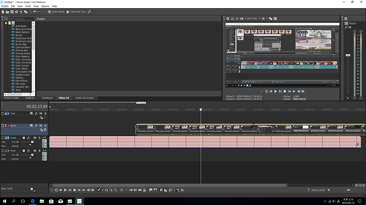The width and height of the screenshot is (366, 205).
Task: Mute the Music track
Action: point(35,151)
